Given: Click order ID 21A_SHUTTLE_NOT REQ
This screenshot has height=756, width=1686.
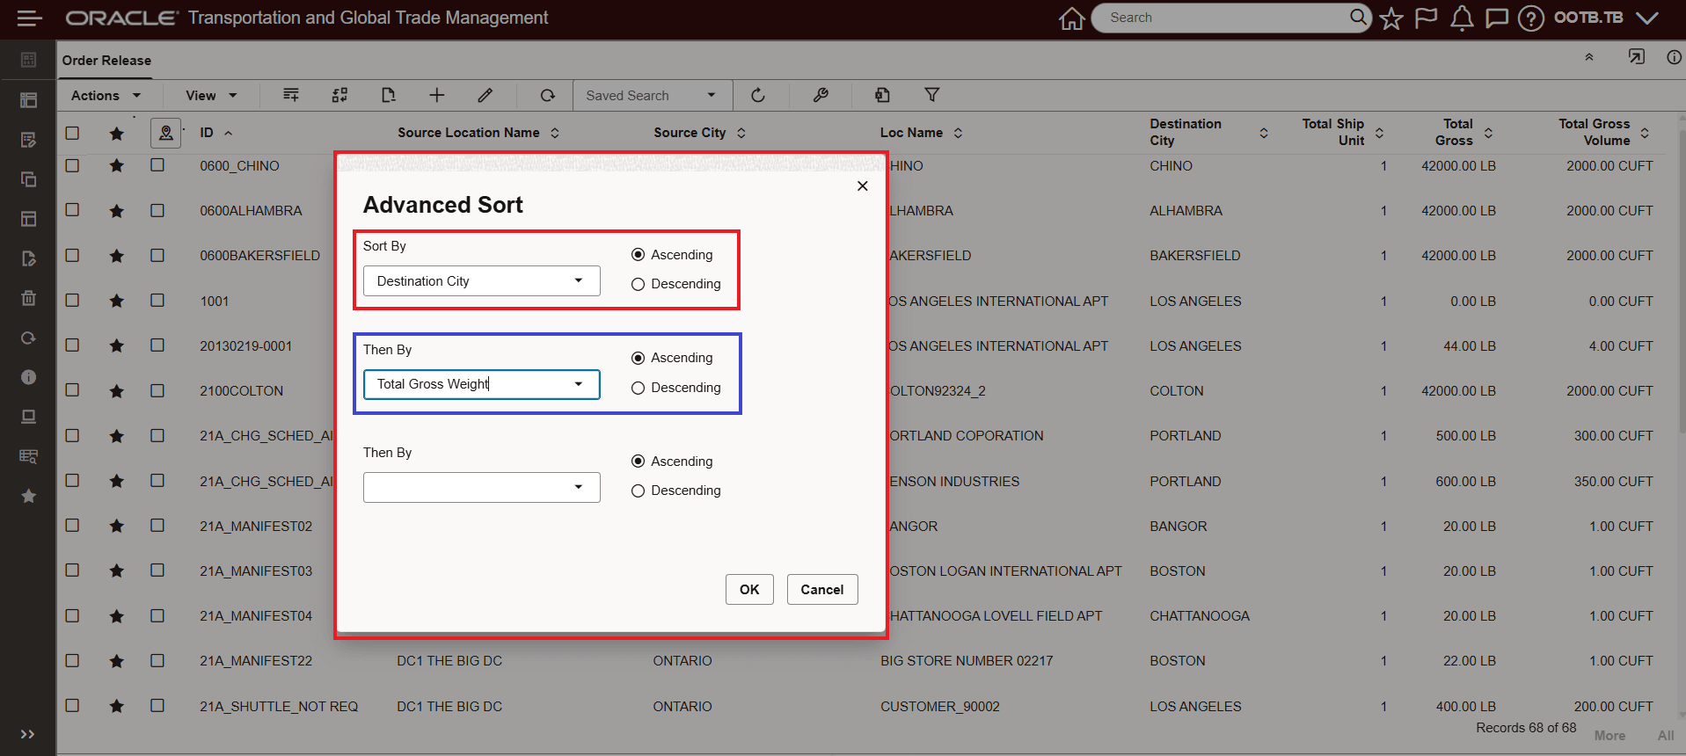Looking at the screenshot, I should [x=279, y=706].
